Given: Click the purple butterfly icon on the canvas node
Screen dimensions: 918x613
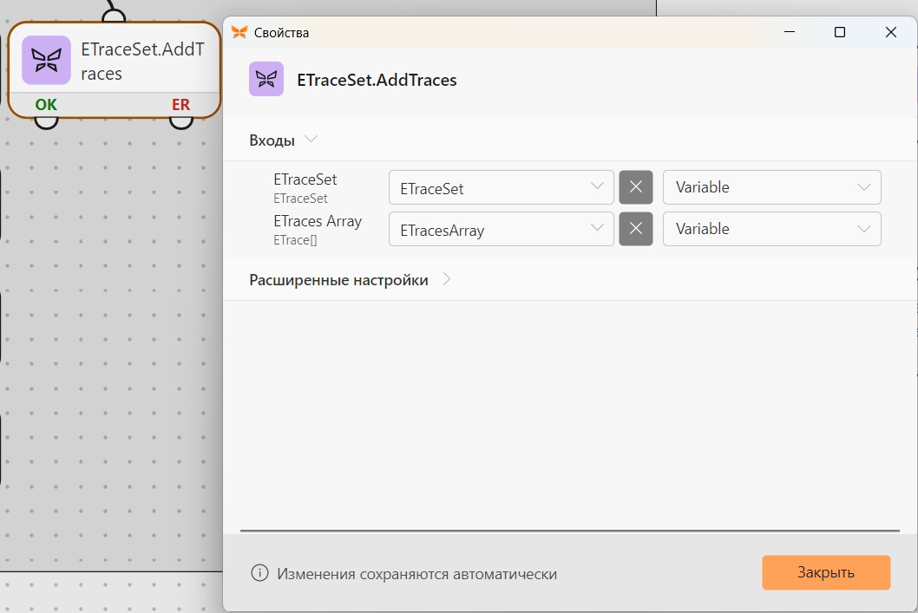Looking at the screenshot, I should (46, 60).
